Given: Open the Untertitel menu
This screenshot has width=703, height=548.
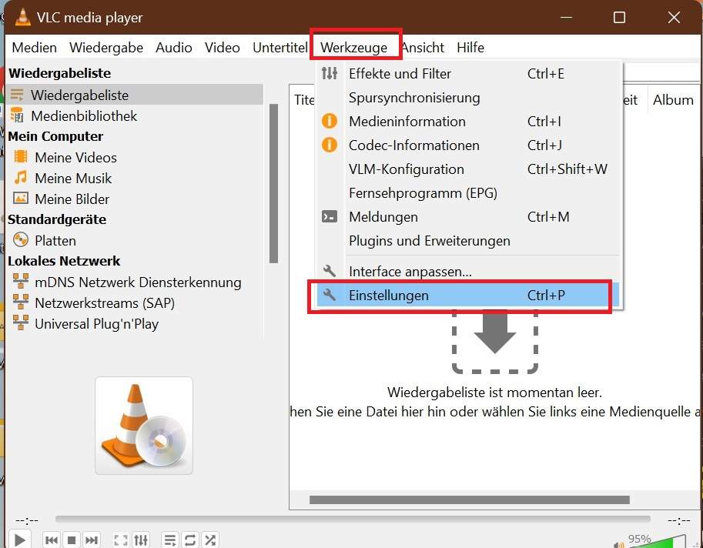Looking at the screenshot, I should coord(280,47).
